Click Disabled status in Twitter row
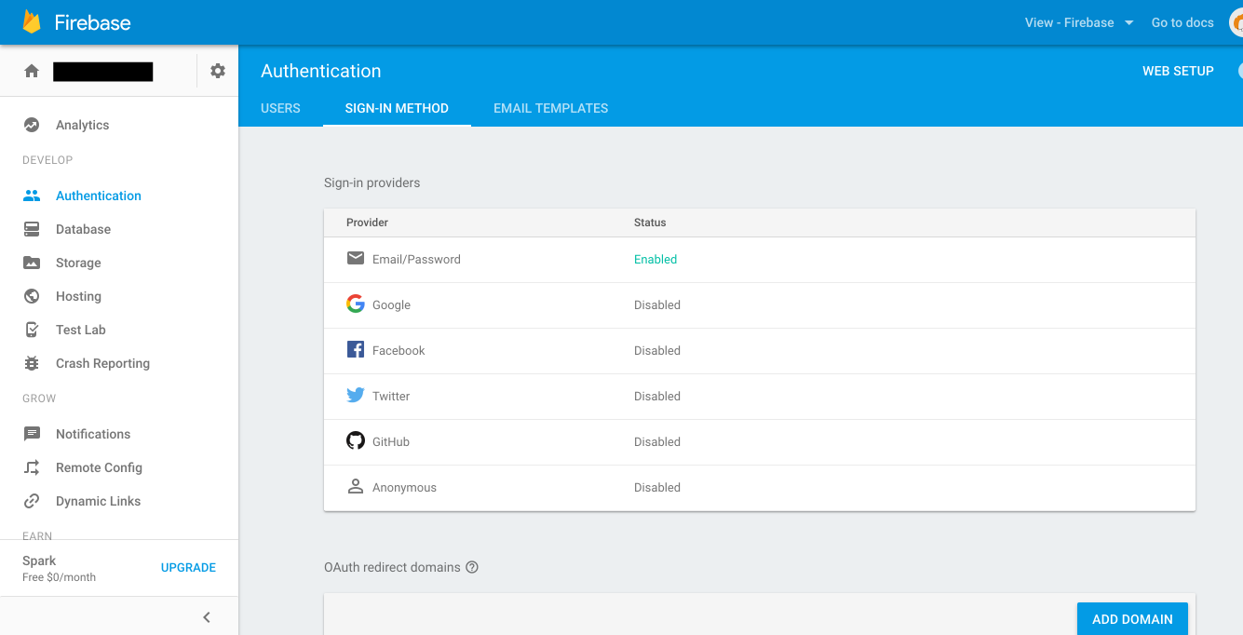 [x=657, y=396]
